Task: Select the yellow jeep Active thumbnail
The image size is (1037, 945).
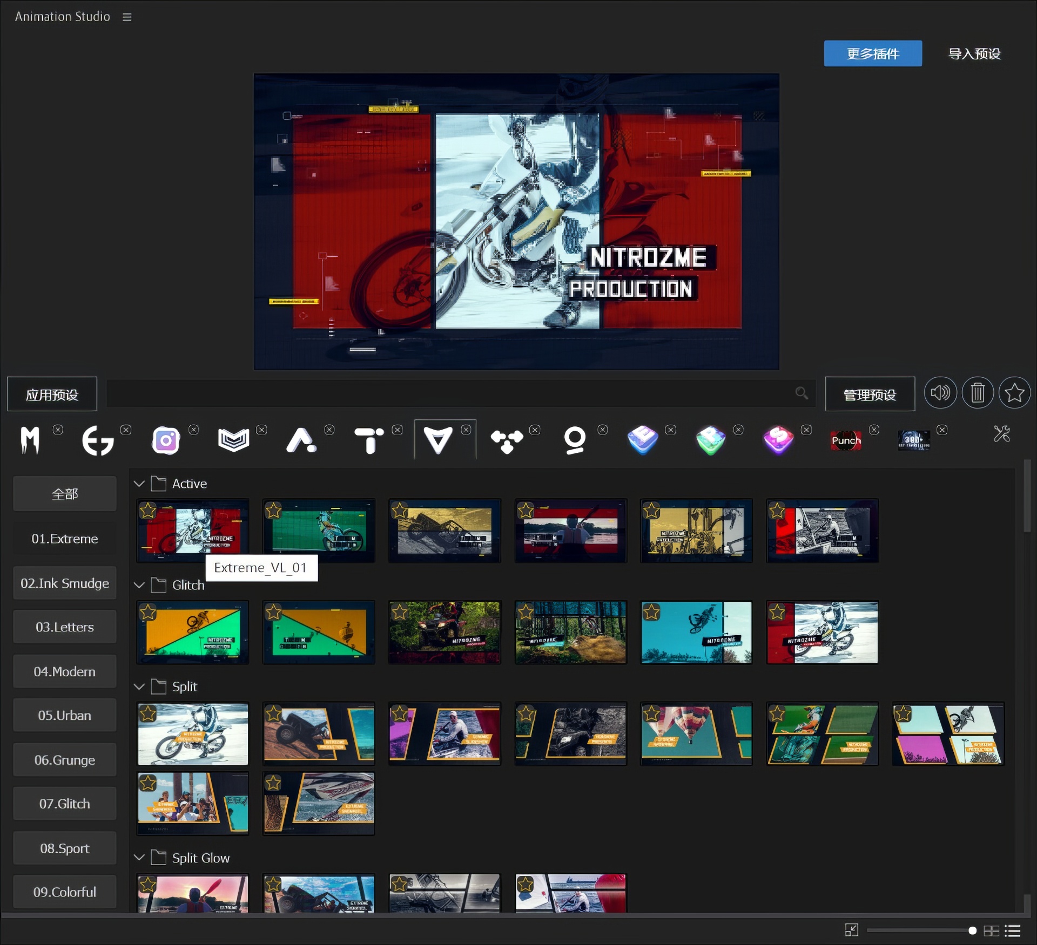Action: 445,531
